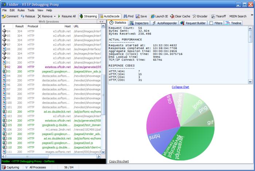Click the 56 / 84 session count
The height and width of the screenshot is (171, 255).
pos(68,167)
